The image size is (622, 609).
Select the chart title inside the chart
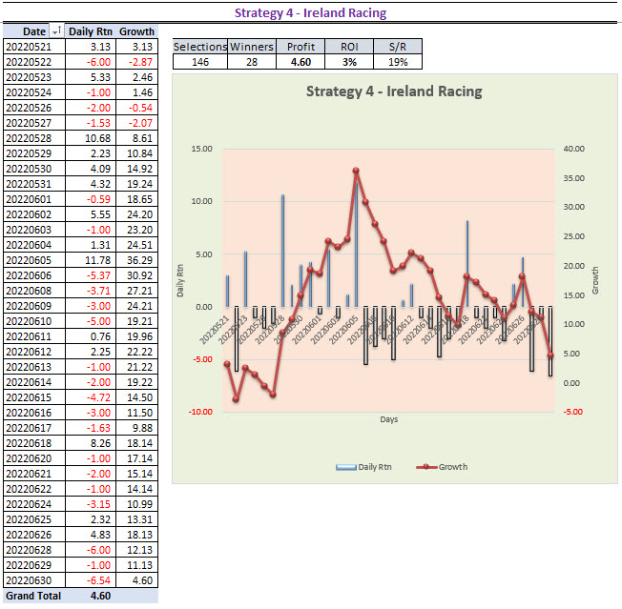[x=393, y=91]
